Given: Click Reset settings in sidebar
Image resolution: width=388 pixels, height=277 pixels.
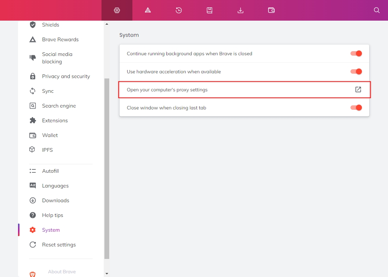Looking at the screenshot, I should (x=59, y=245).
